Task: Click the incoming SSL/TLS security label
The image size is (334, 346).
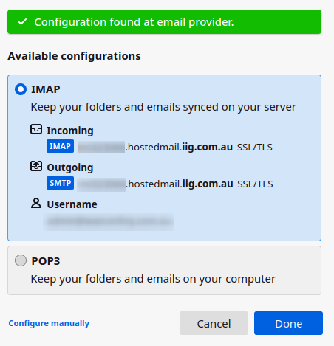Action: coord(255,148)
